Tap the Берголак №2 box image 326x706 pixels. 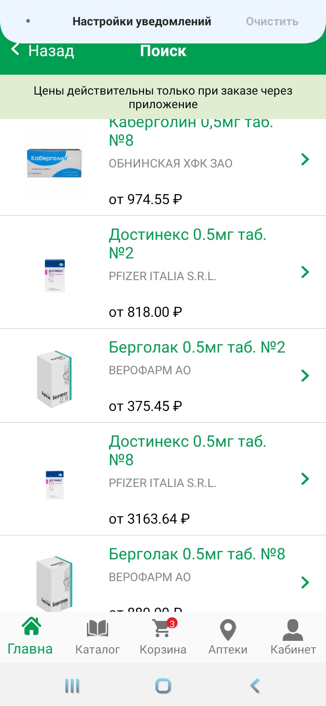coord(54,378)
